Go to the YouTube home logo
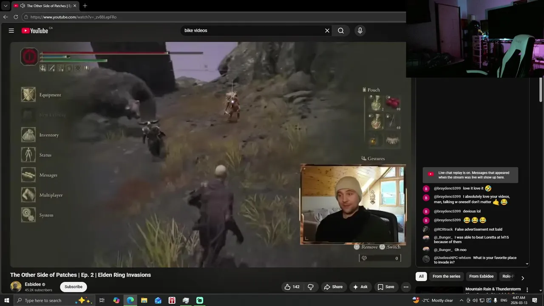The image size is (544, 306). click(34, 31)
